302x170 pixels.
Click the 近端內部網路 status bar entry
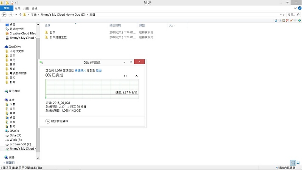coord(286,168)
